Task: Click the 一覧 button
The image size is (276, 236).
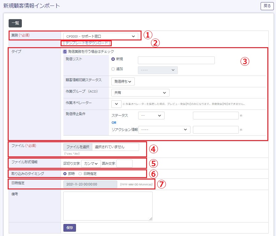Action: click(x=15, y=23)
